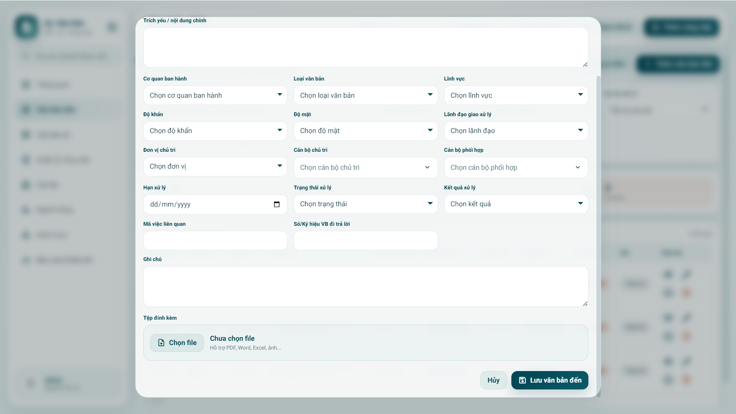Click the resize handle of Ghi chú textarea
The width and height of the screenshot is (736, 414).
(x=585, y=304)
